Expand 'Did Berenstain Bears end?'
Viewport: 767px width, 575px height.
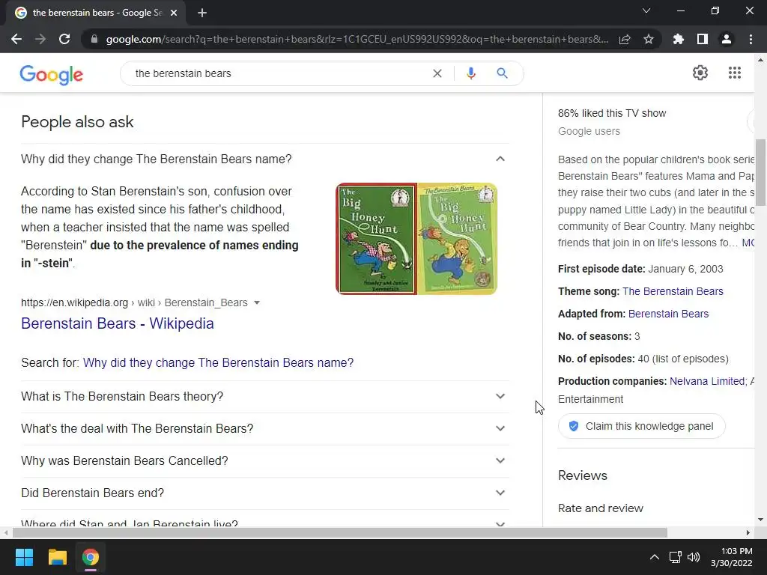(265, 493)
